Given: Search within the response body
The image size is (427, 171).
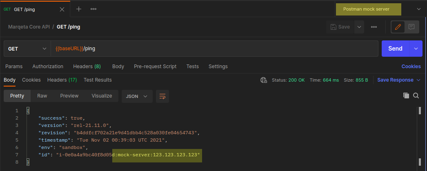Looking at the screenshot, I should tap(416, 95).
